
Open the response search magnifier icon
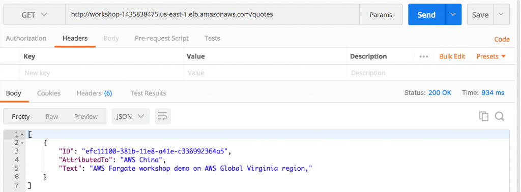[x=500, y=116]
